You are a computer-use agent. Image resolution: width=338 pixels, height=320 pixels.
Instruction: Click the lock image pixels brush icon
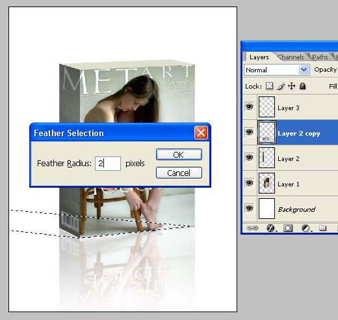pyautogui.click(x=281, y=86)
